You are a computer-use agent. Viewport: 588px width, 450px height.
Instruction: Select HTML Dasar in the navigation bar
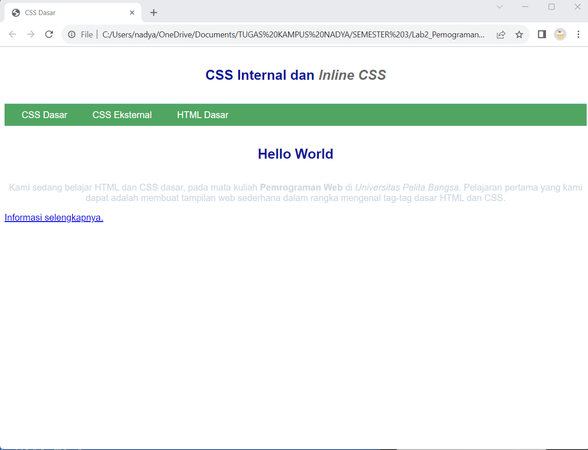pos(203,114)
